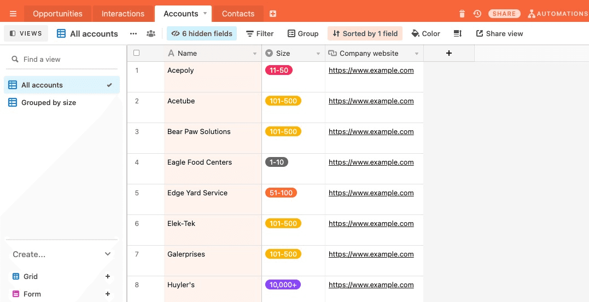Collapse the Create section chevron

click(107, 254)
